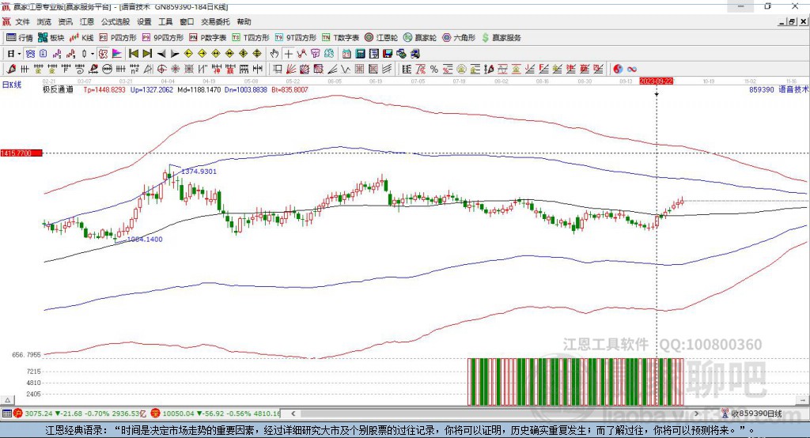This screenshot has height=438, width=810.
Task: Open the 资讯 menu
Action: pos(65,21)
